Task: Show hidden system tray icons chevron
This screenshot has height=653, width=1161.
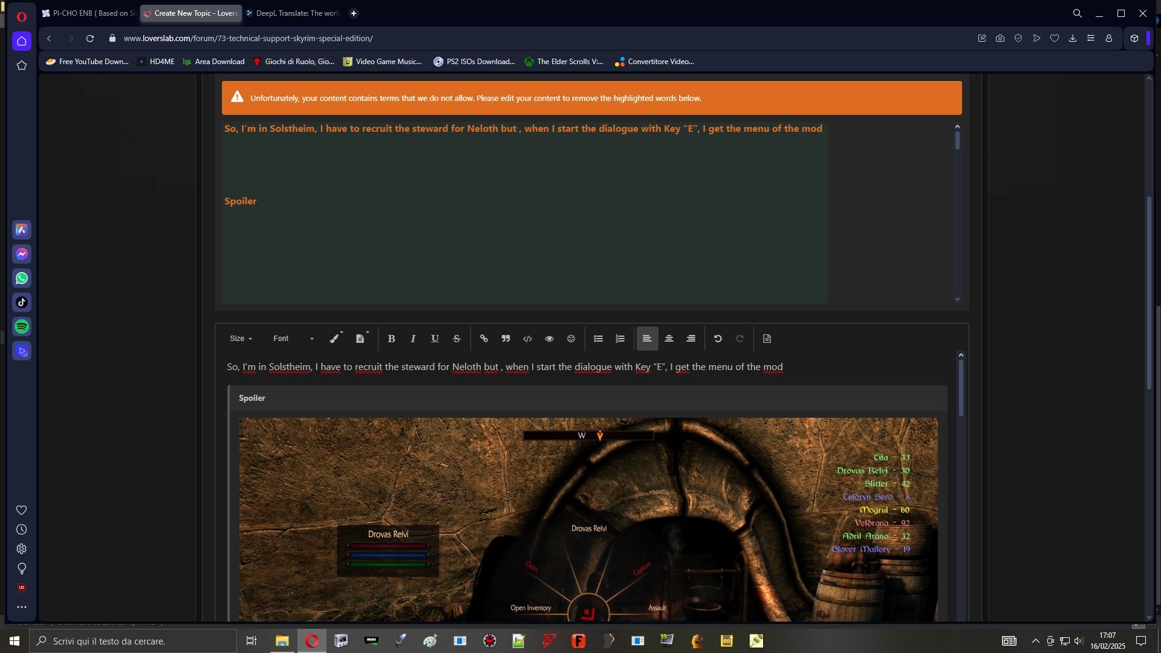Action: click(x=1035, y=641)
